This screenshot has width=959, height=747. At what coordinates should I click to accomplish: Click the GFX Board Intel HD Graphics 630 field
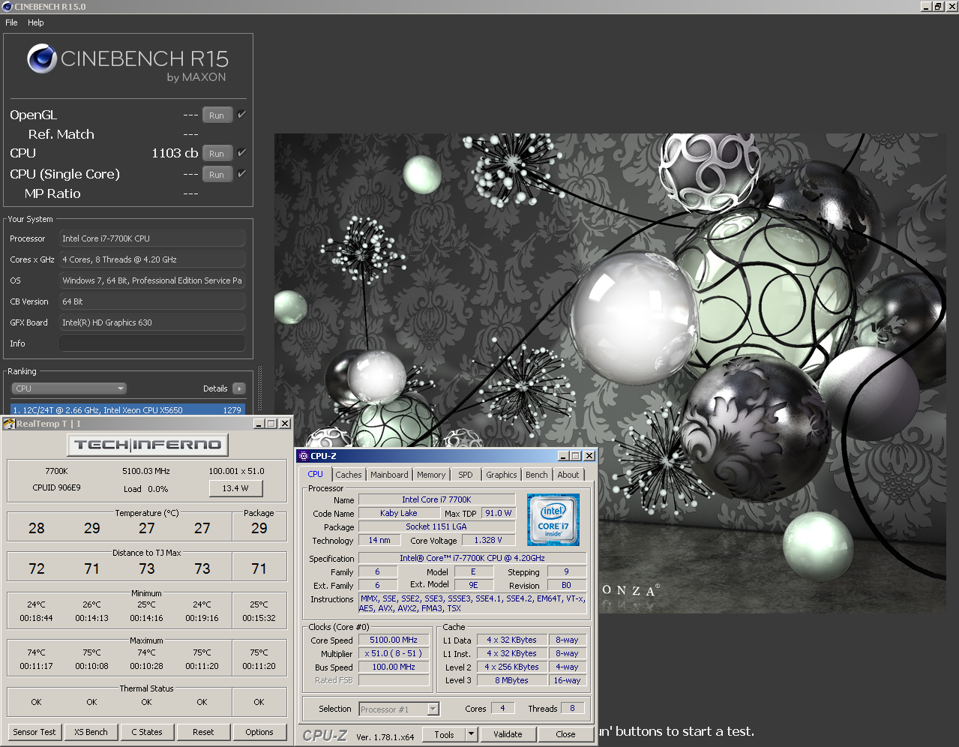[x=152, y=322]
